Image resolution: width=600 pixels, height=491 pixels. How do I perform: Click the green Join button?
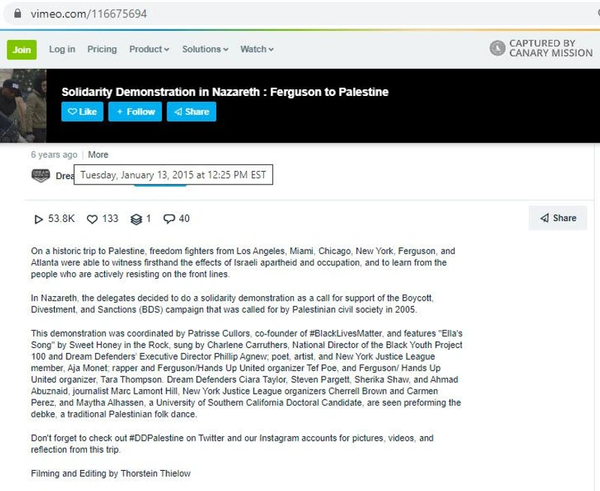tap(22, 49)
